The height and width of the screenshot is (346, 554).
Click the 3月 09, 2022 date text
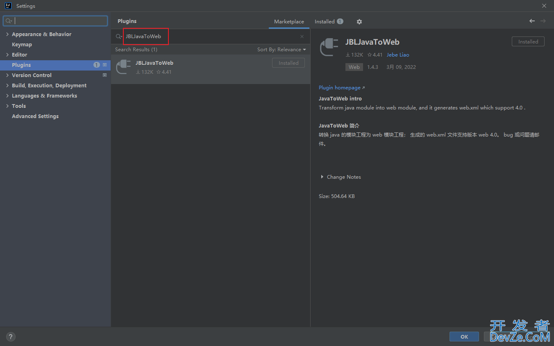[x=401, y=67]
